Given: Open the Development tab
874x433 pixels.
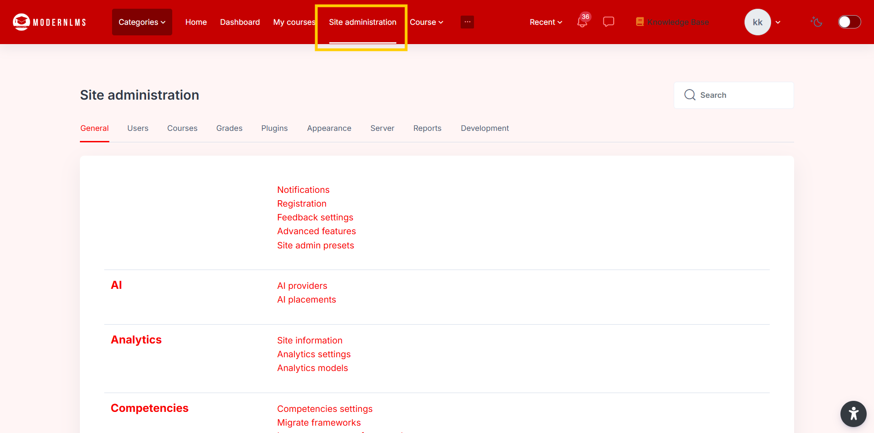Looking at the screenshot, I should 485,128.
